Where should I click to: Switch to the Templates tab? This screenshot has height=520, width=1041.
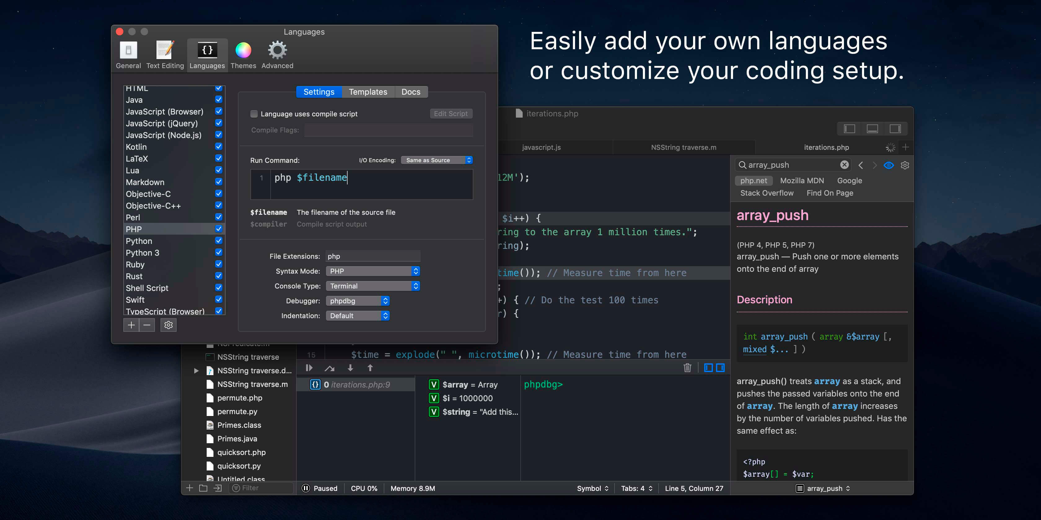pyautogui.click(x=368, y=92)
